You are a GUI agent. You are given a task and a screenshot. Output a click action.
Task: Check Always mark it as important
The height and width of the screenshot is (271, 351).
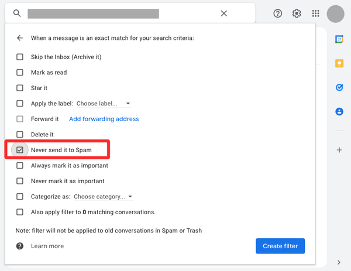pyautogui.click(x=20, y=166)
